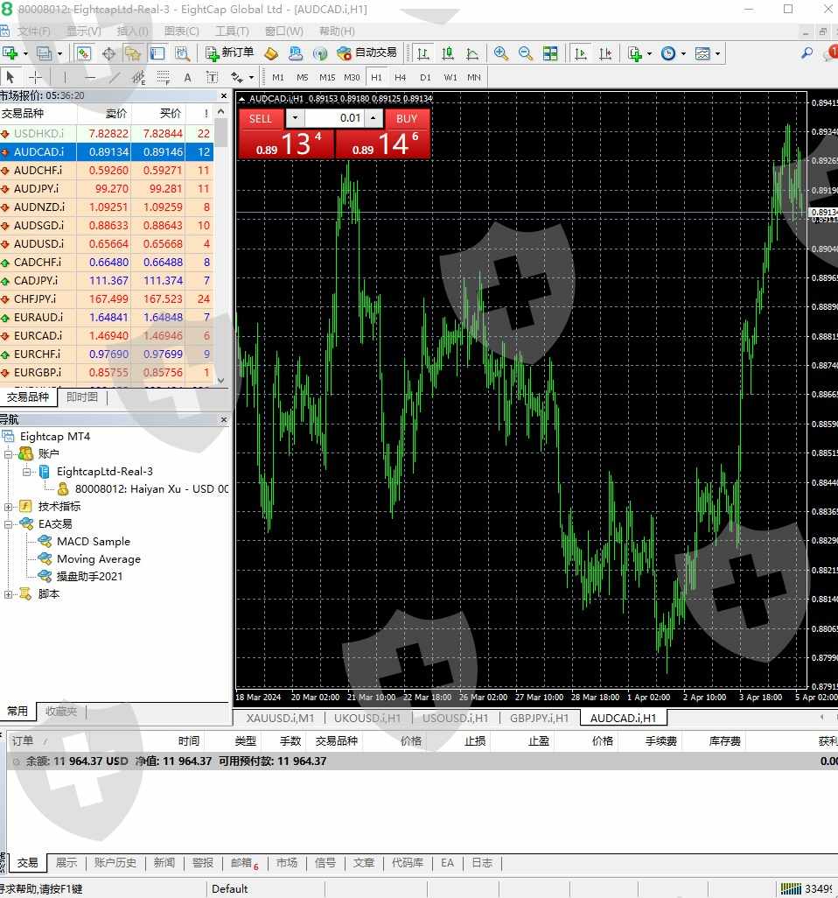Switch to 账户历史 terminal tab
This screenshot has height=898, width=838.
click(x=115, y=862)
